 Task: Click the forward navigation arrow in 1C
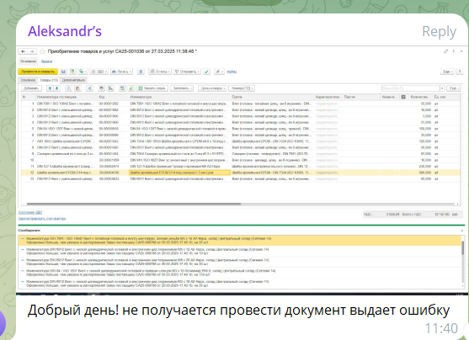[x=32, y=51]
